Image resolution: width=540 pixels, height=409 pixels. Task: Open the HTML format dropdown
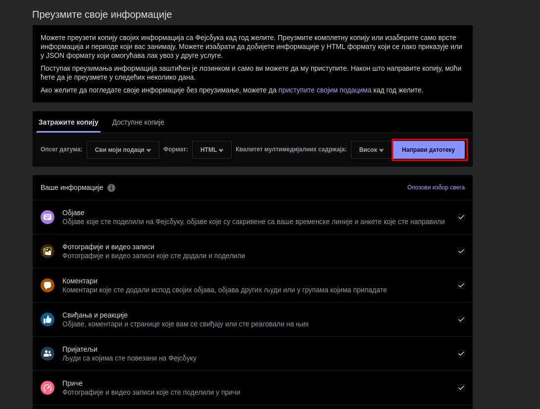(x=212, y=150)
